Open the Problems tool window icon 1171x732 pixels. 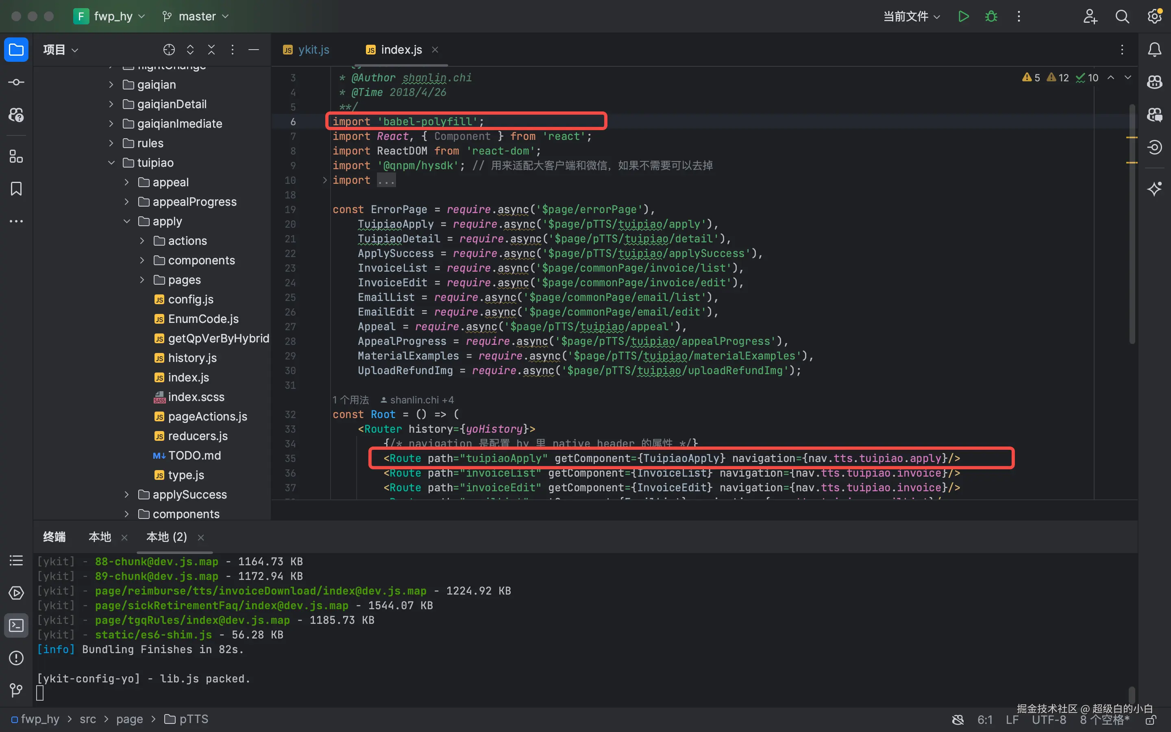click(16, 658)
